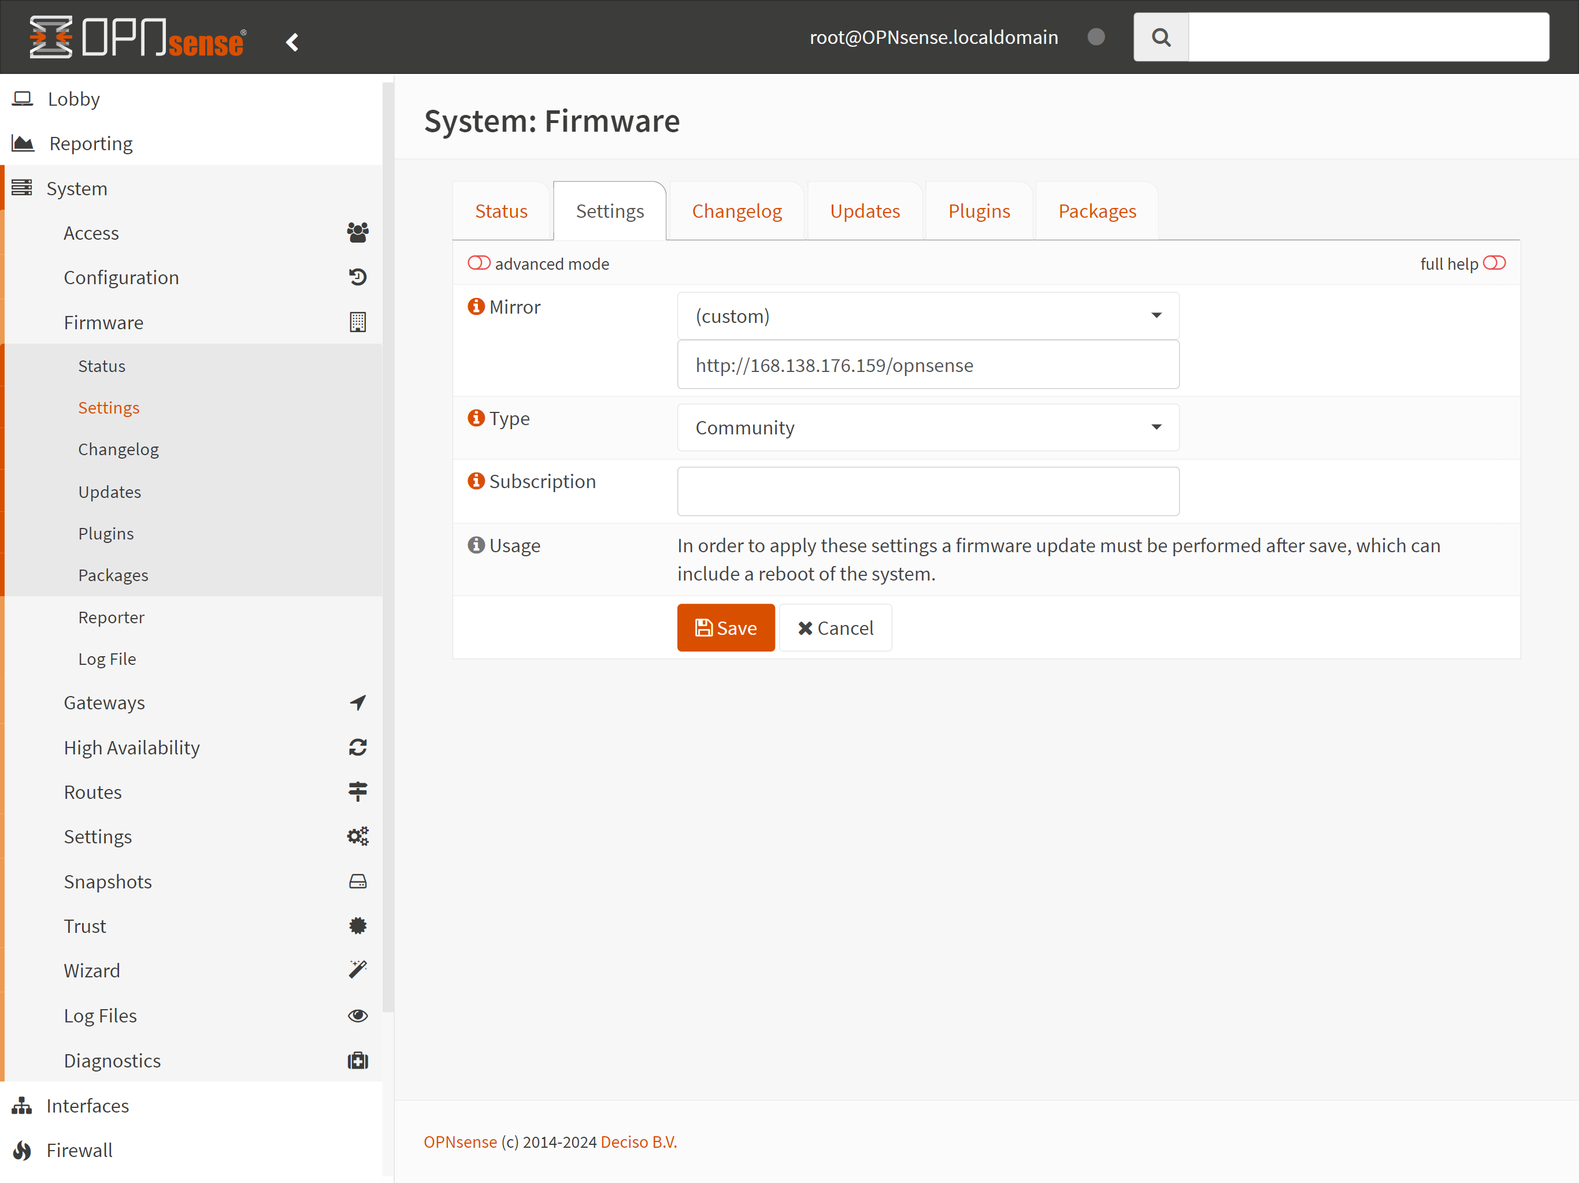Switch to the Status tab

point(501,211)
